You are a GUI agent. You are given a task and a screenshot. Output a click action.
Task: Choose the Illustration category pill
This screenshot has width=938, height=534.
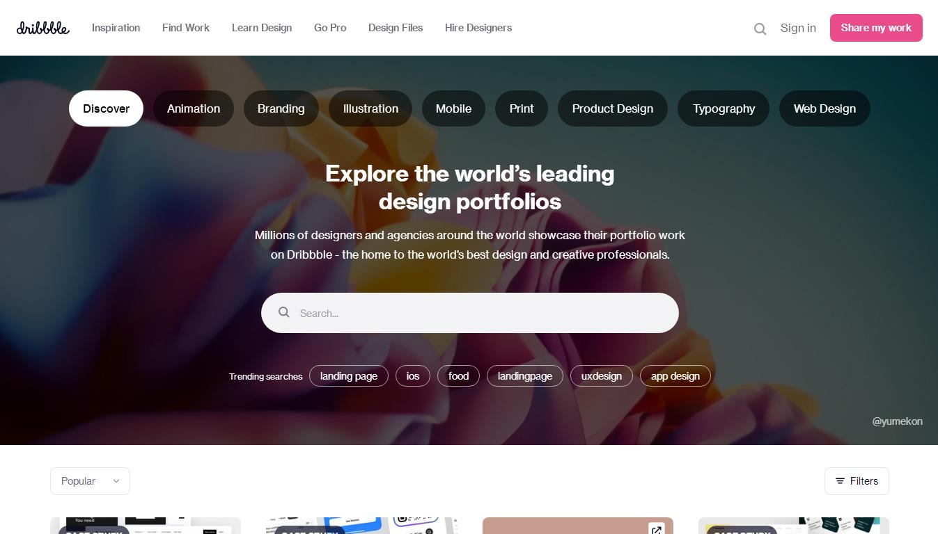click(x=370, y=108)
